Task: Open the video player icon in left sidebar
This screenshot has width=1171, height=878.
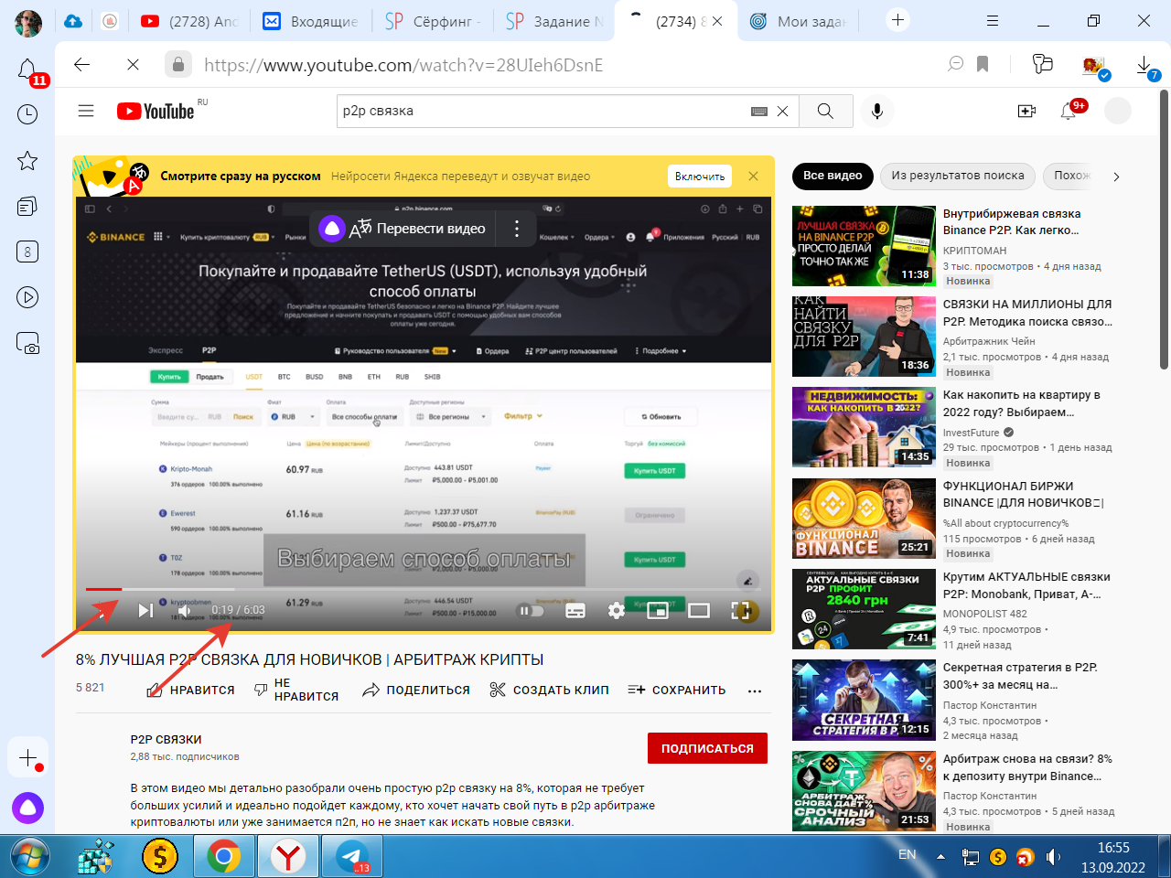Action: [x=27, y=297]
